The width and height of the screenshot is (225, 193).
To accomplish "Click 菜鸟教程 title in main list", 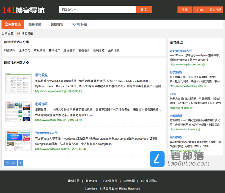I will tap(41, 75).
